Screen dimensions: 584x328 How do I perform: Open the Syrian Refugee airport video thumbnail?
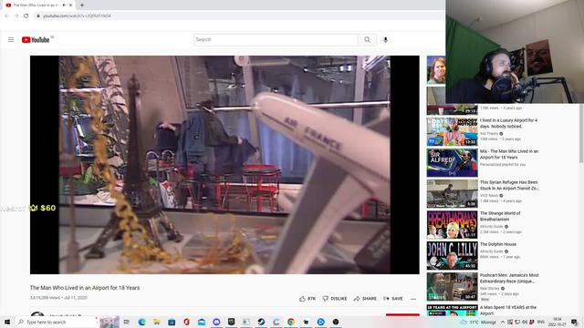[453, 193]
